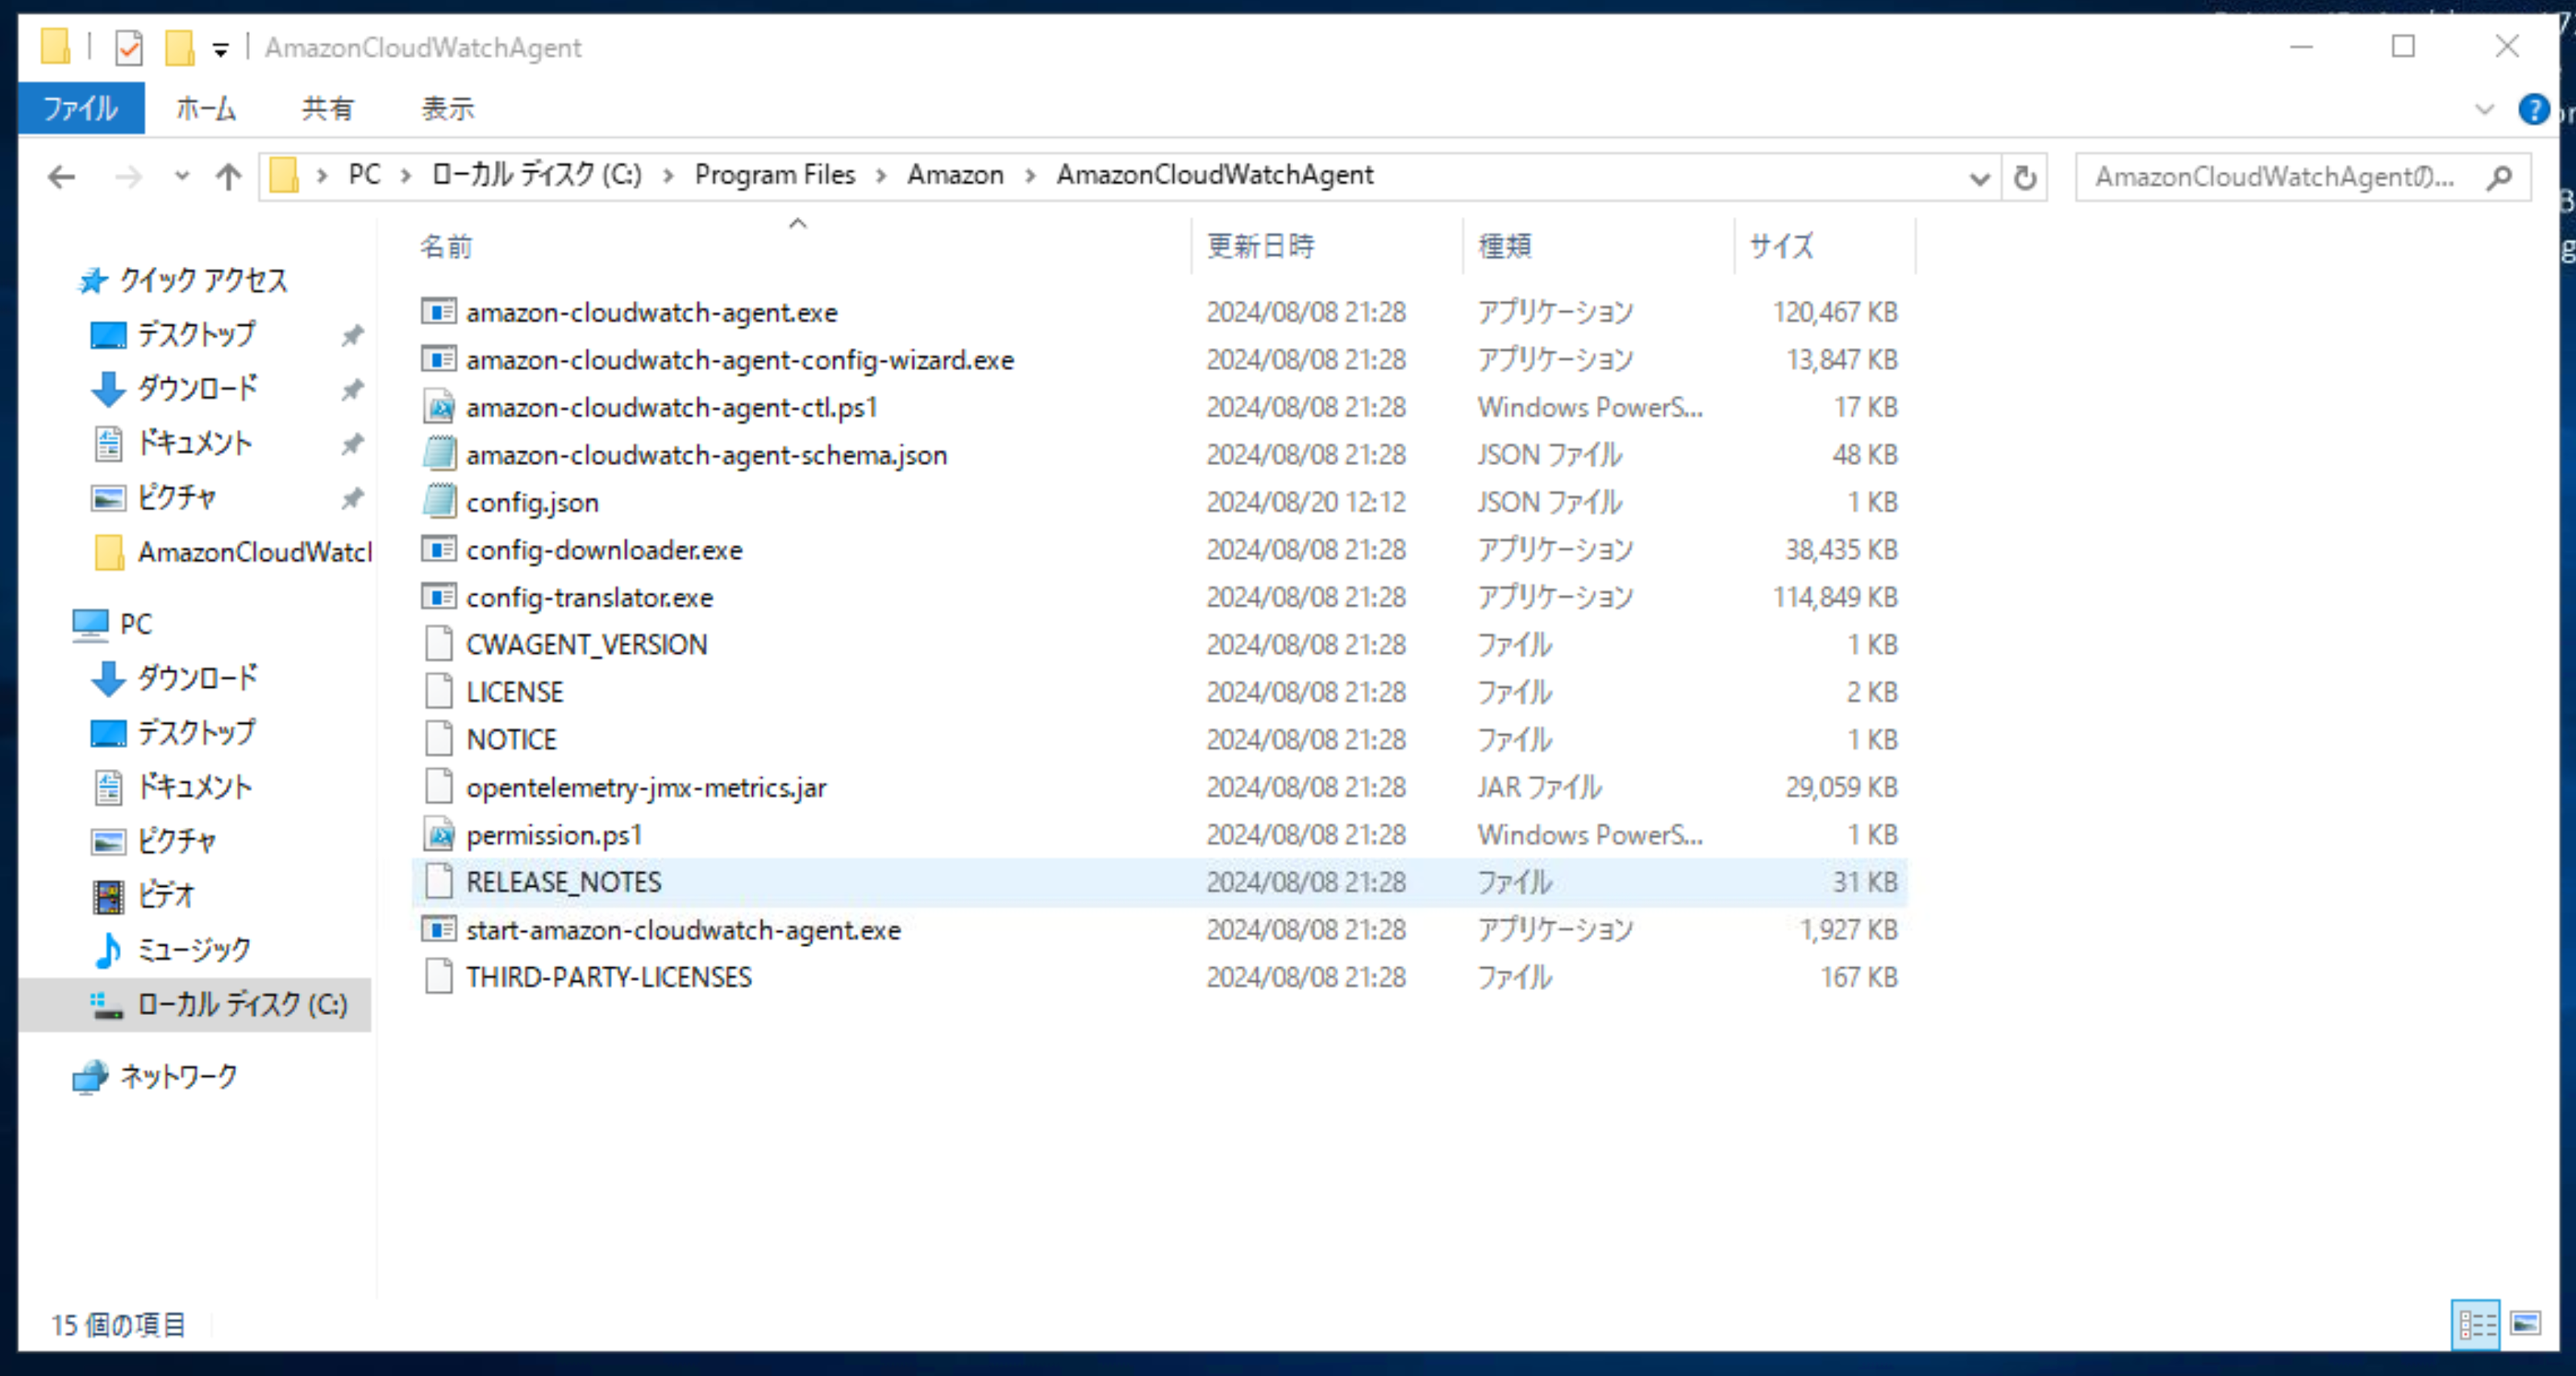
Task: Customize Quick Access Toolbar dropdown
Action: click(x=220, y=48)
